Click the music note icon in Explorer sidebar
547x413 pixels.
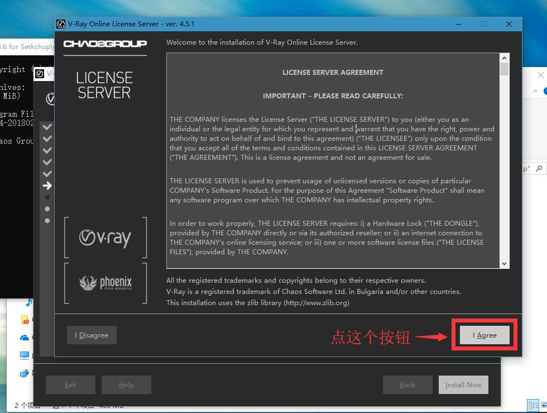29,302
